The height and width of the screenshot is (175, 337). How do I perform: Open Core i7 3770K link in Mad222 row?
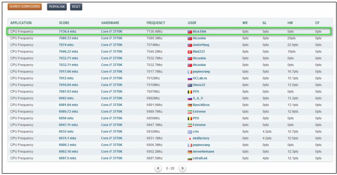pos(112,51)
